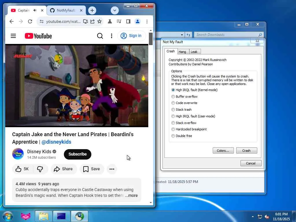Subscribe to Disney Kids
The height and width of the screenshot is (222, 296).
click(x=77, y=154)
